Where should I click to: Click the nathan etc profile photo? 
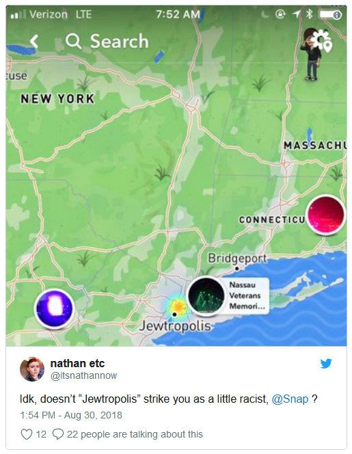point(32,369)
